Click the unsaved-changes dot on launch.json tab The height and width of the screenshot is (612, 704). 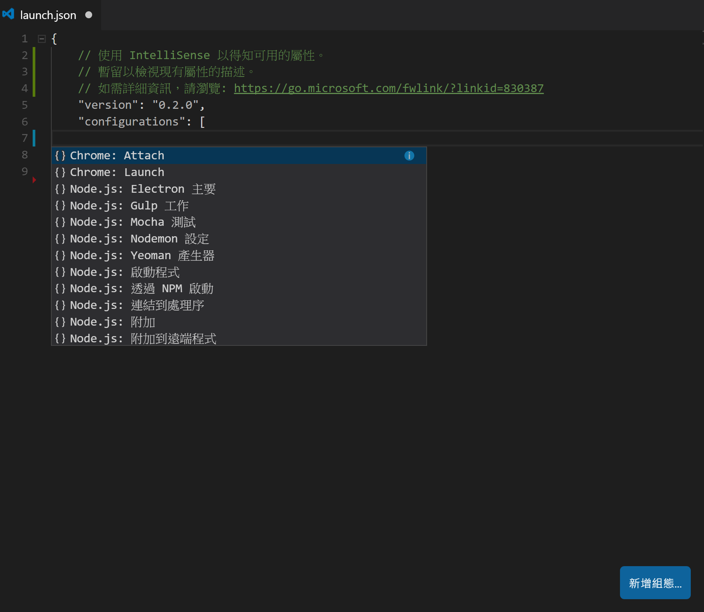pos(89,15)
